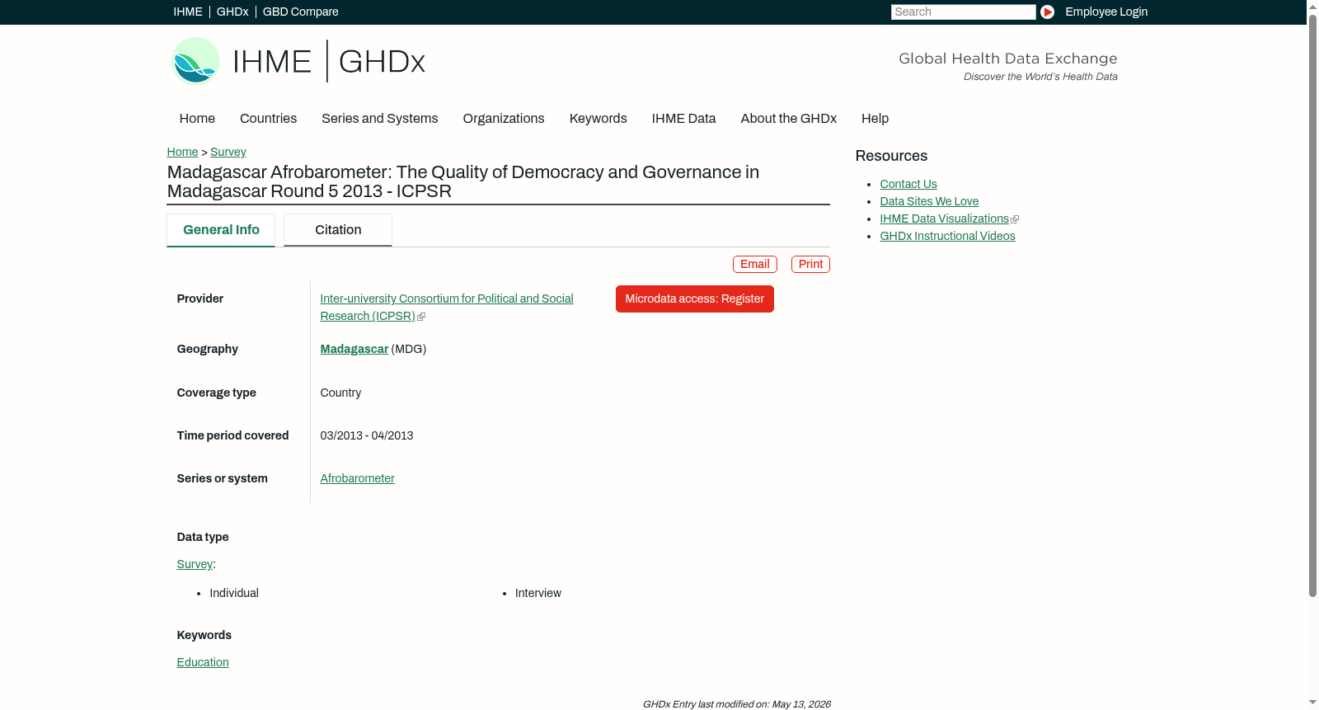This screenshot has height=710, width=1319.
Task: Click the 'Global Health Data Exchange' tagline
Action: click(x=1008, y=59)
